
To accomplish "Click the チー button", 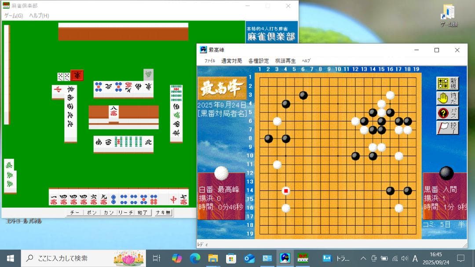I will [74, 212].
